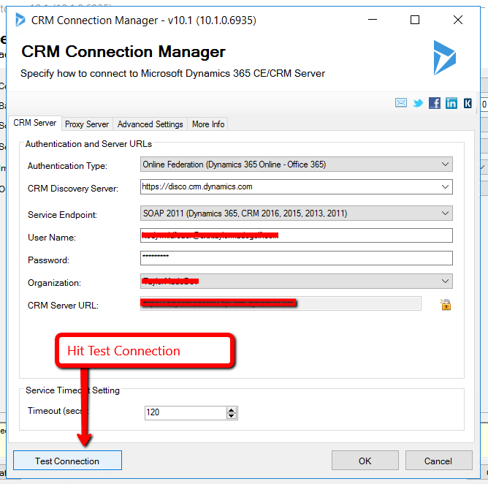Image resolution: width=488 pixels, height=484 pixels.
Task: Click the title bar application icon
Action: click(20, 20)
